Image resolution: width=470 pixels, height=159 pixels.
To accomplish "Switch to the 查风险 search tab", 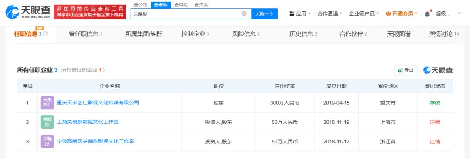I will 181,5.
